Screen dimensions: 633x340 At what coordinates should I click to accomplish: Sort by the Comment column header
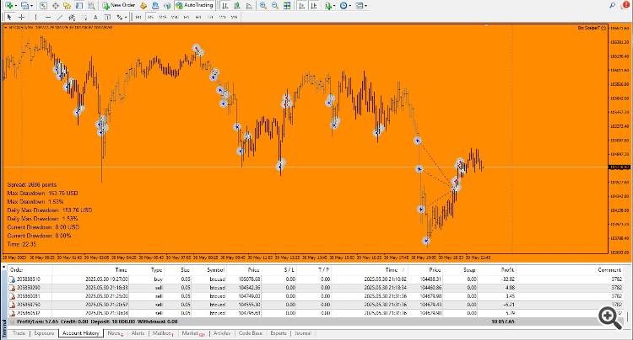coord(609,270)
